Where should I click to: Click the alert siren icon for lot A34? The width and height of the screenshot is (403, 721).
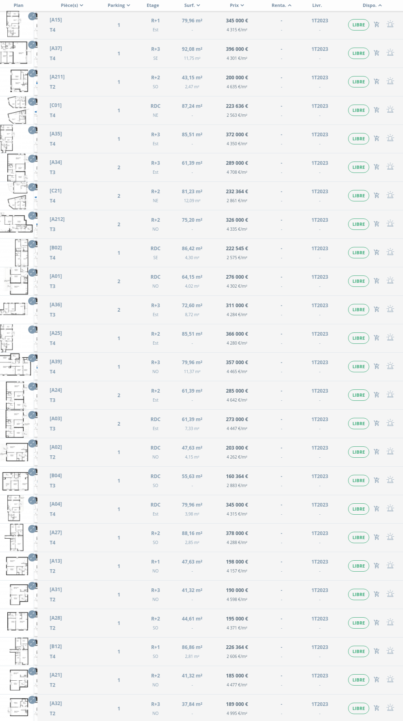click(390, 167)
